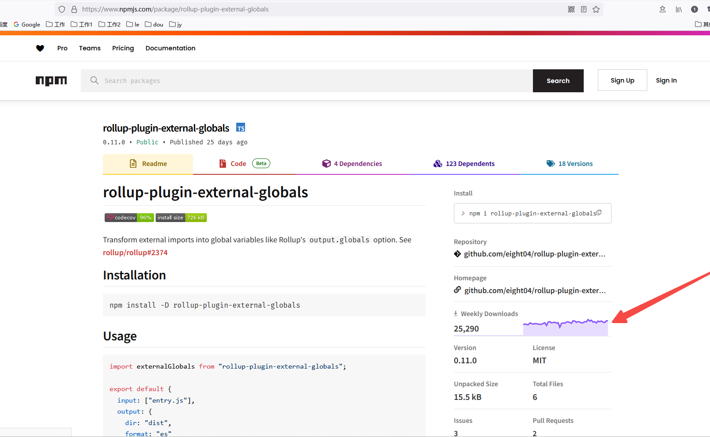710x437 pixels.
Task: Toggle the tracking protection shield
Action: 61,9
